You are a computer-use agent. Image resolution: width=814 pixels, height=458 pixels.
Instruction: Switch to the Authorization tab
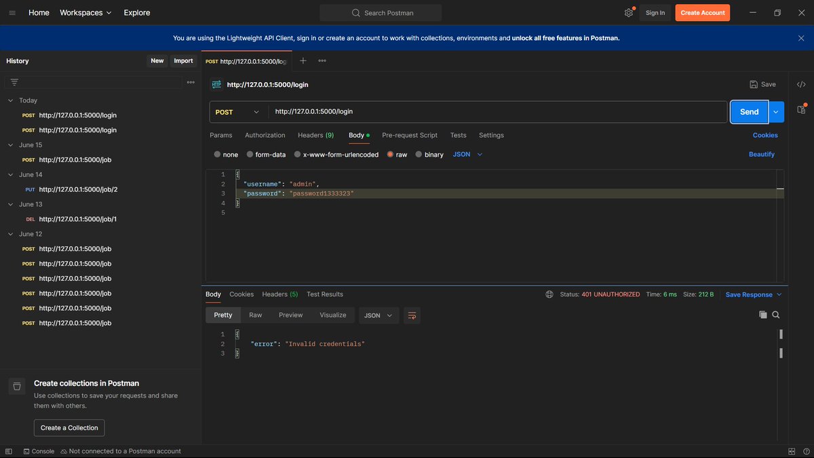[265, 135]
